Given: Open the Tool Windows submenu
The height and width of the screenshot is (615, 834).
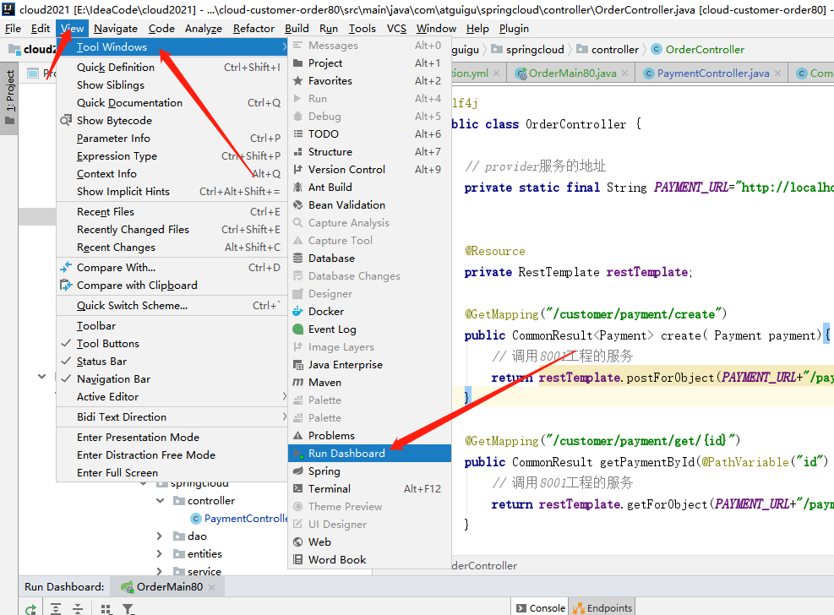Looking at the screenshot, I should pyautogui.click(x=172, y=47).
